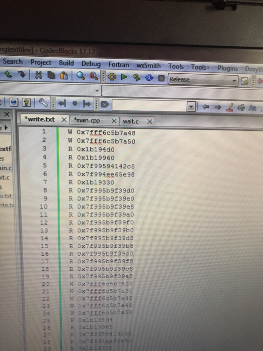The height and width of the screenshot is (351, 263).
Task: Open the left code completion scope dropdown
Action: pyautogui.click(x=97, y=91)
